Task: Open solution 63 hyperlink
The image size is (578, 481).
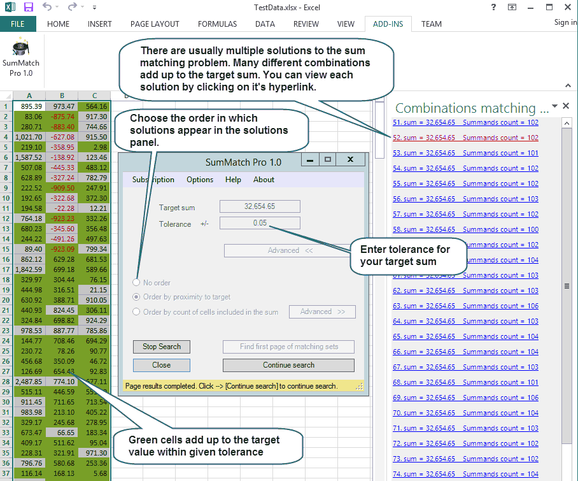Action: 465,306
